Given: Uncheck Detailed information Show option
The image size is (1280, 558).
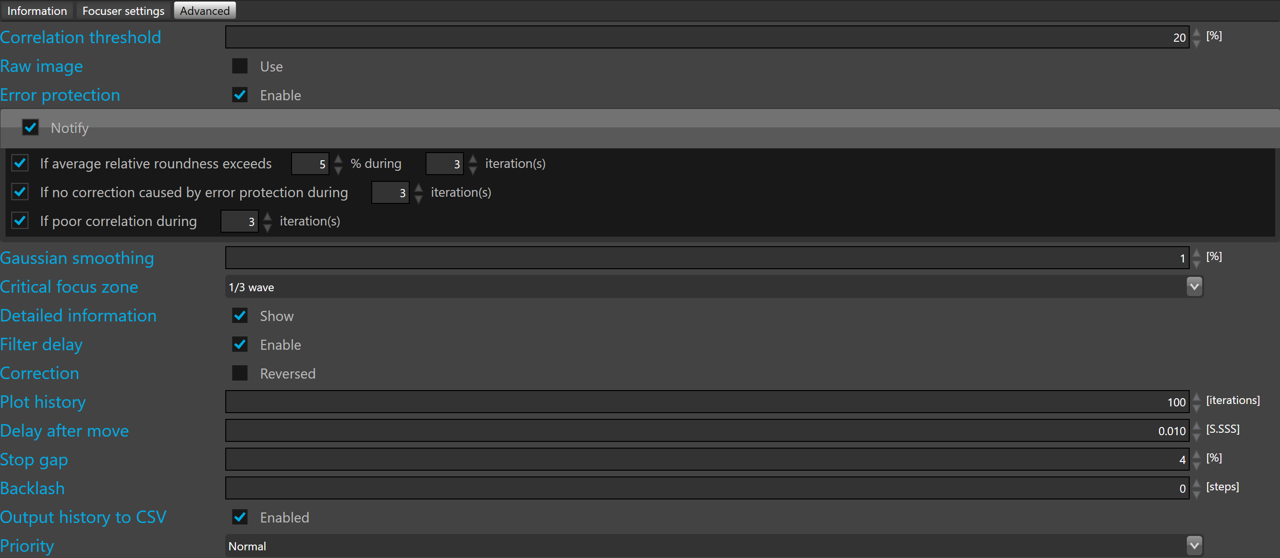Looking at the screenshot, I should (x=240, y=315).
